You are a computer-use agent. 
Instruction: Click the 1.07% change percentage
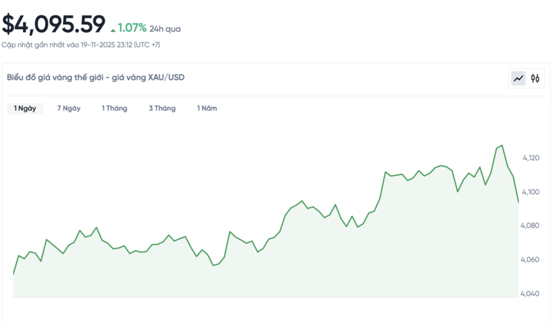132,28
